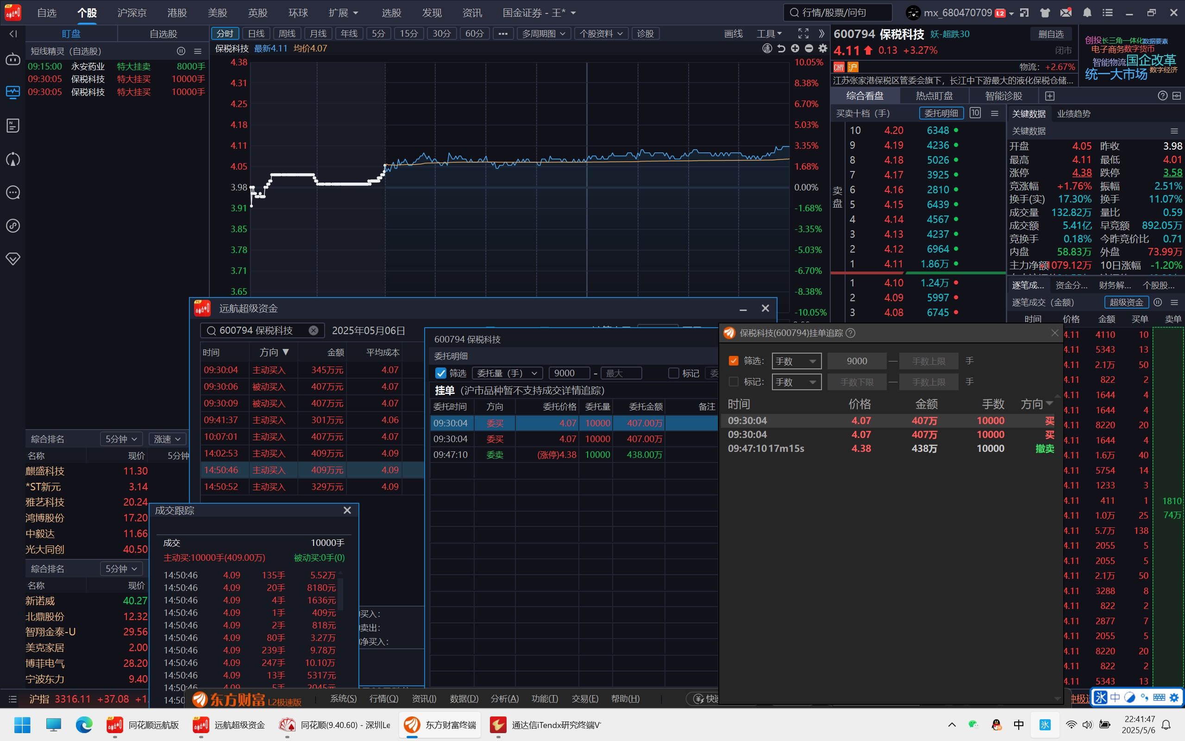This screenshot has width=1185, height=741.
Task: Switch to the 业绩趋势 tab
Action: (1073, 114)
